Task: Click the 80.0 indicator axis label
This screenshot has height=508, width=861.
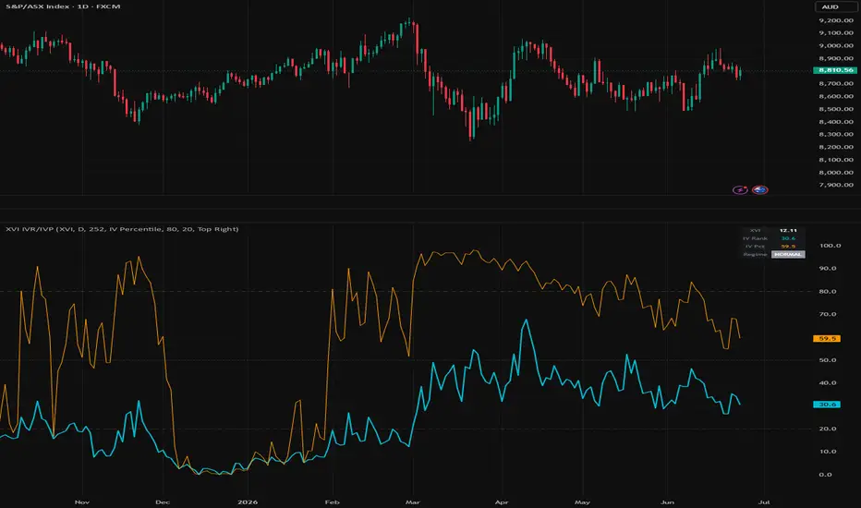Action: (x=828, y=292)
